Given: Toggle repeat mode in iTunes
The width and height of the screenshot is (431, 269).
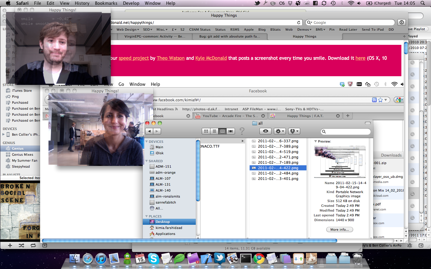Looking at the screenshot, I should point(33,245).
